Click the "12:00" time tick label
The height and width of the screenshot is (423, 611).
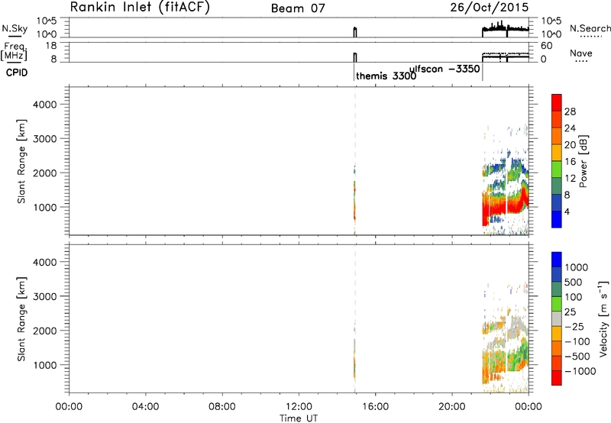click(x=299, y=407)
